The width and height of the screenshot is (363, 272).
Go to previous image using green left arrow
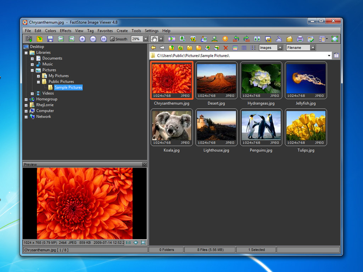point(61,39)
